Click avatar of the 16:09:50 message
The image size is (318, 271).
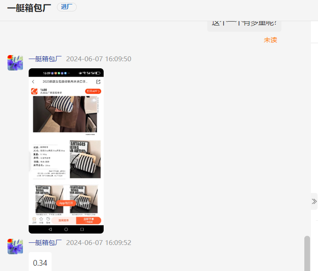pyautogui.click(x=15, y=63)
